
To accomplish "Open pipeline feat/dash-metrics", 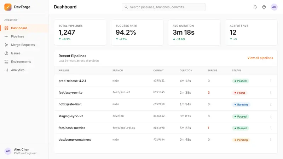I will tap(72, 128).
